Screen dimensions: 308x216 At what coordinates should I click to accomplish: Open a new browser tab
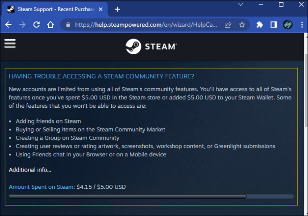(x=117, y=9)
